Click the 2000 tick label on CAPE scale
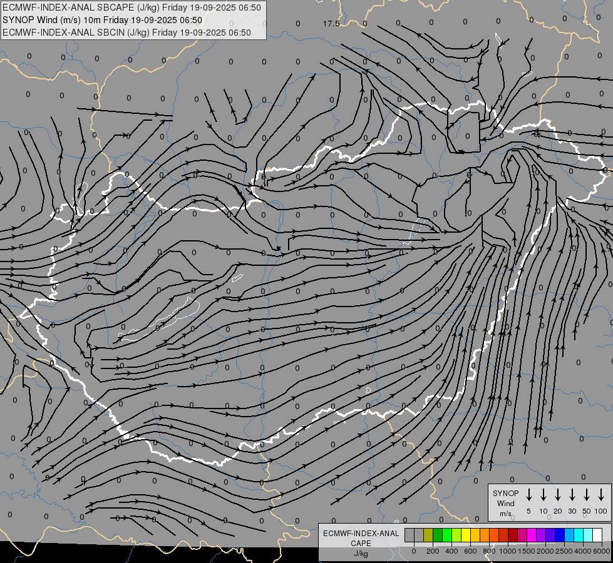Viewport: 613px width, 563px height. tap(545, 551)
